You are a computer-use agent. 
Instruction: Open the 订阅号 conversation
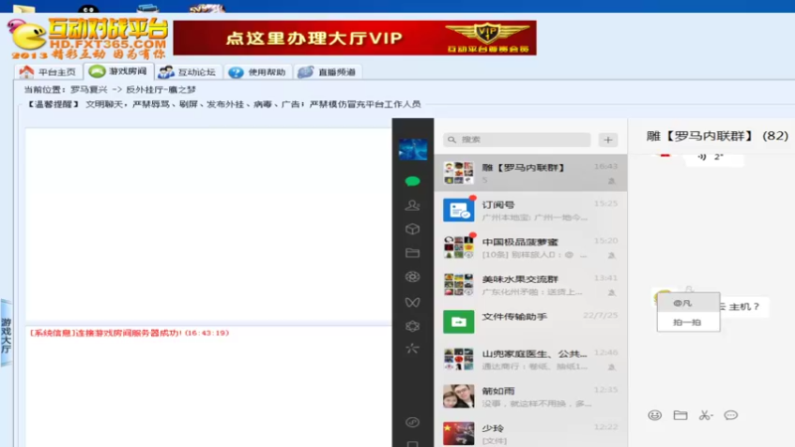(531, 211)
